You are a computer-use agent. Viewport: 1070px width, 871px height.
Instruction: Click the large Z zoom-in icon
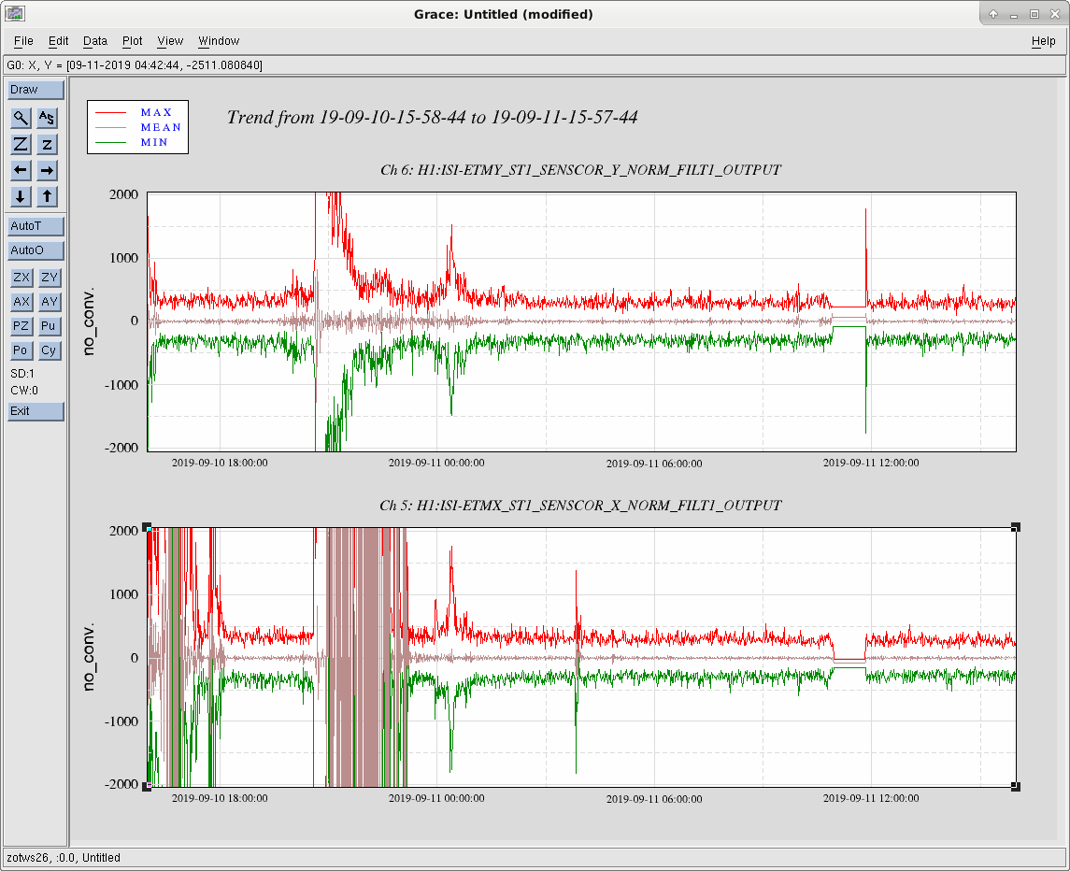pos(21,144)
